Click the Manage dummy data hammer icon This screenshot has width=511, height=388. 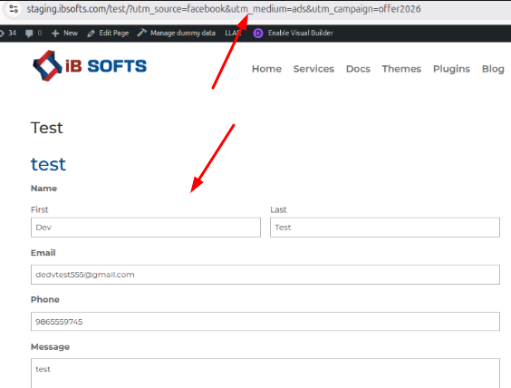click(141, 33)
